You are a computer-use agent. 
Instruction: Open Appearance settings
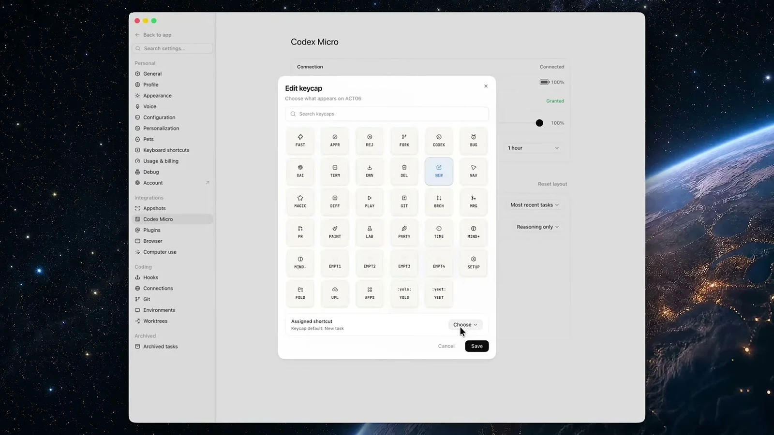tap(172, 96)
